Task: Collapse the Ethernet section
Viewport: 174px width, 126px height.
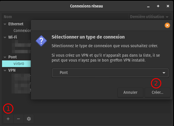Action: (5, 24)
